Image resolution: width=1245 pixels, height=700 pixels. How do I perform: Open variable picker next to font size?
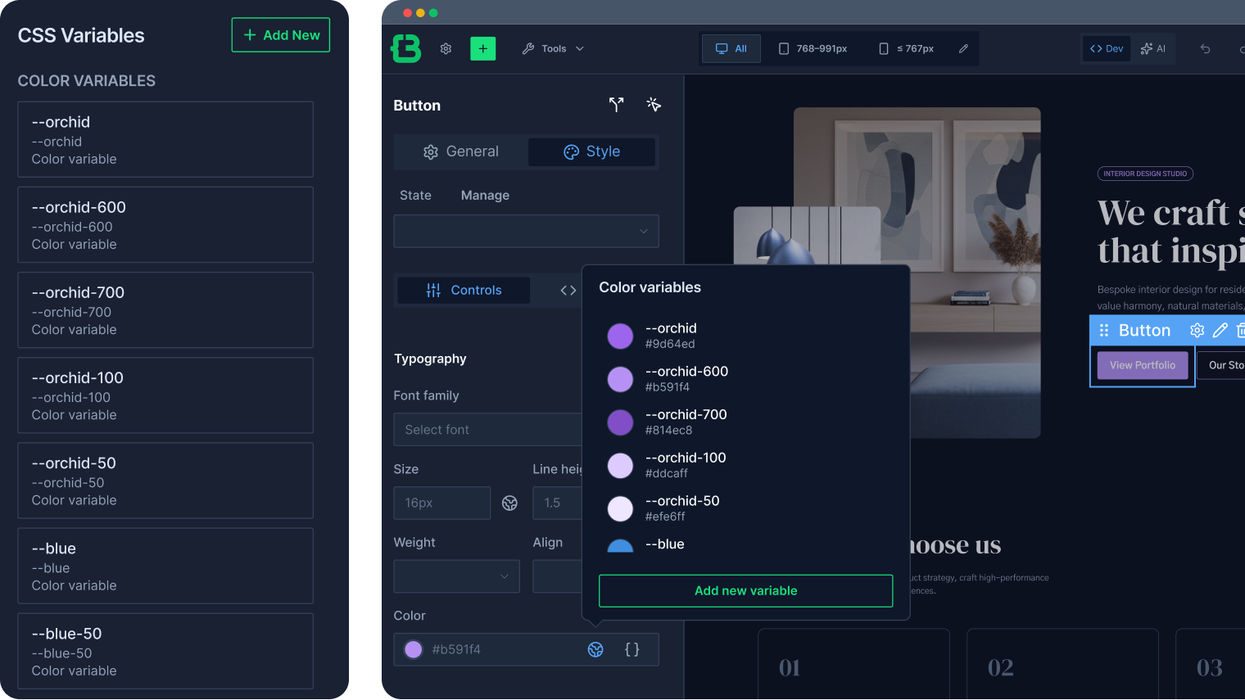509,503
